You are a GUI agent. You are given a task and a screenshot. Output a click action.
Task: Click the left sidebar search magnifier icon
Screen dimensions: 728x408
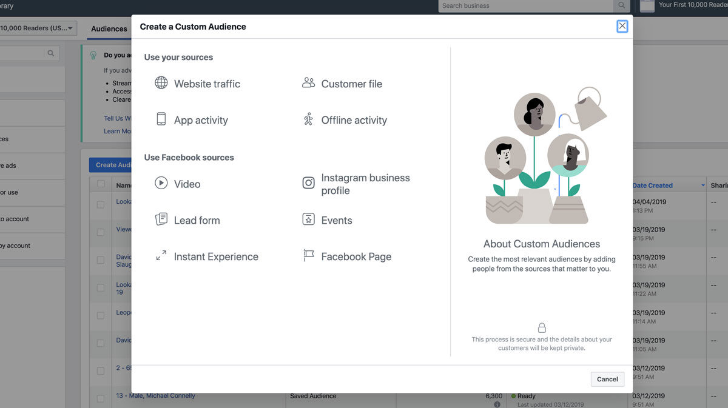tap(51, 53)
